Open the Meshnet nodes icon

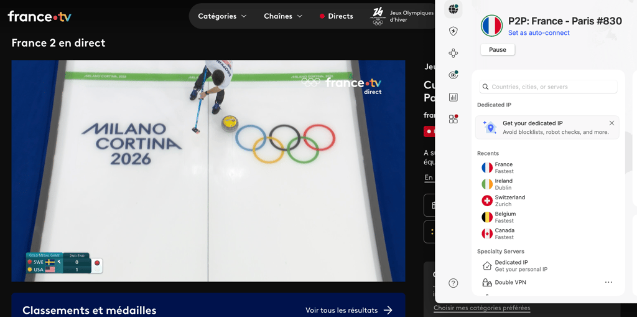click(453, 53)
